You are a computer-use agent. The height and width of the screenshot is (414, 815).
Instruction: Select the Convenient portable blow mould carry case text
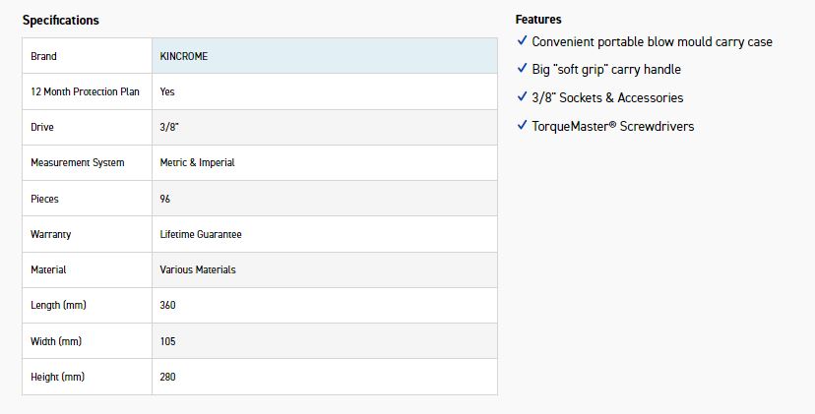(x=652, y=41)
